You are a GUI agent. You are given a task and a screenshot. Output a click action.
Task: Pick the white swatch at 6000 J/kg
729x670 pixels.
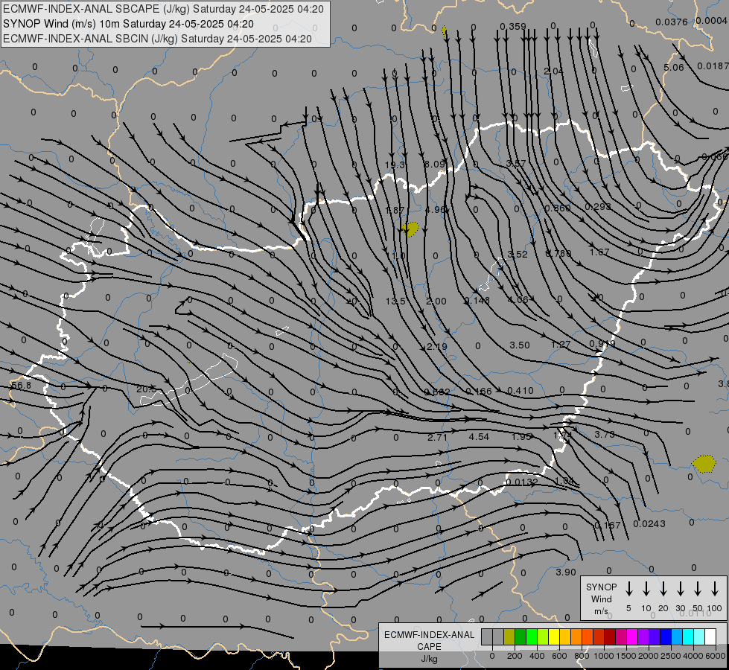[x=710, y=637]
